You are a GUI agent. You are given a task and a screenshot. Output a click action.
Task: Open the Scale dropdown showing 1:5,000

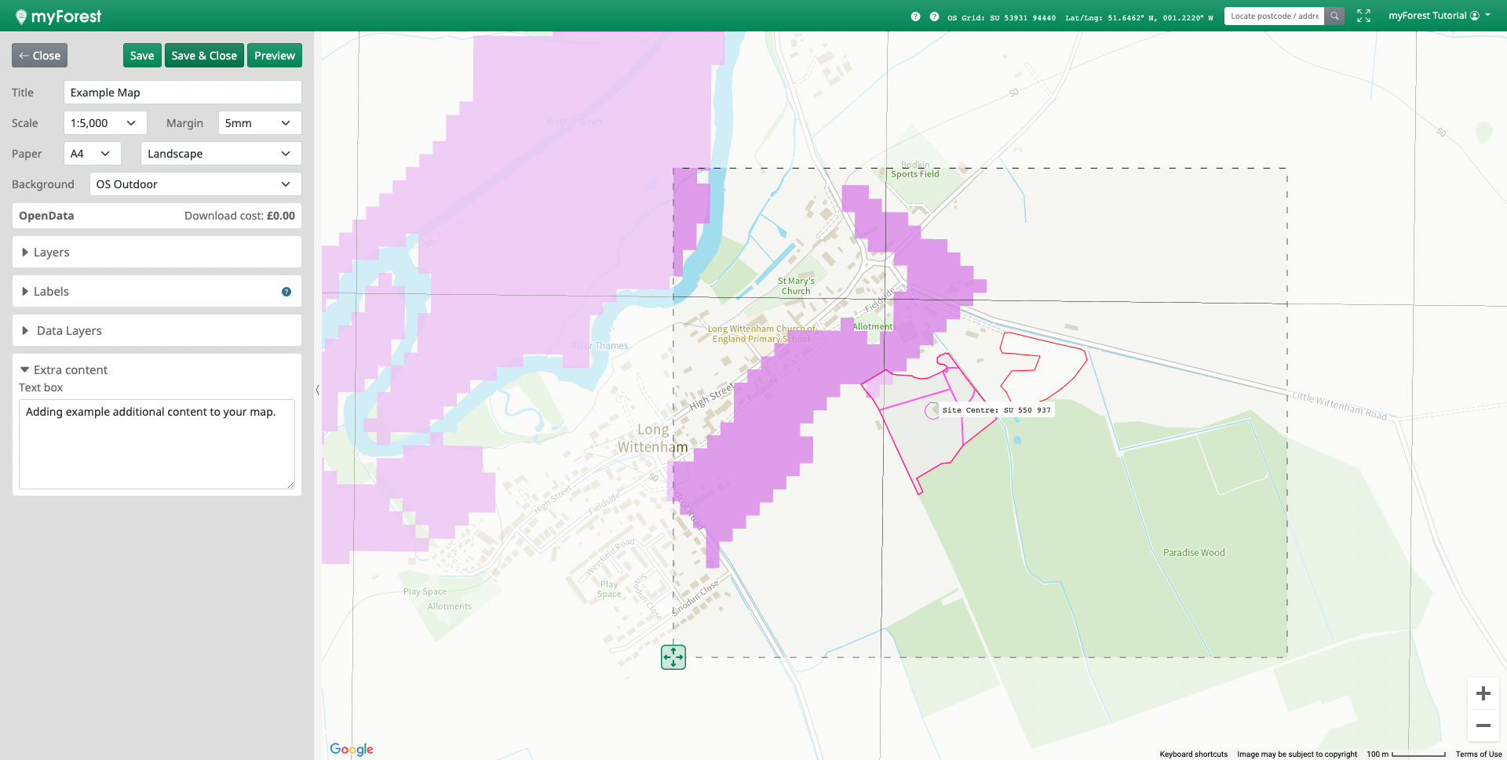tap(104, 123)
